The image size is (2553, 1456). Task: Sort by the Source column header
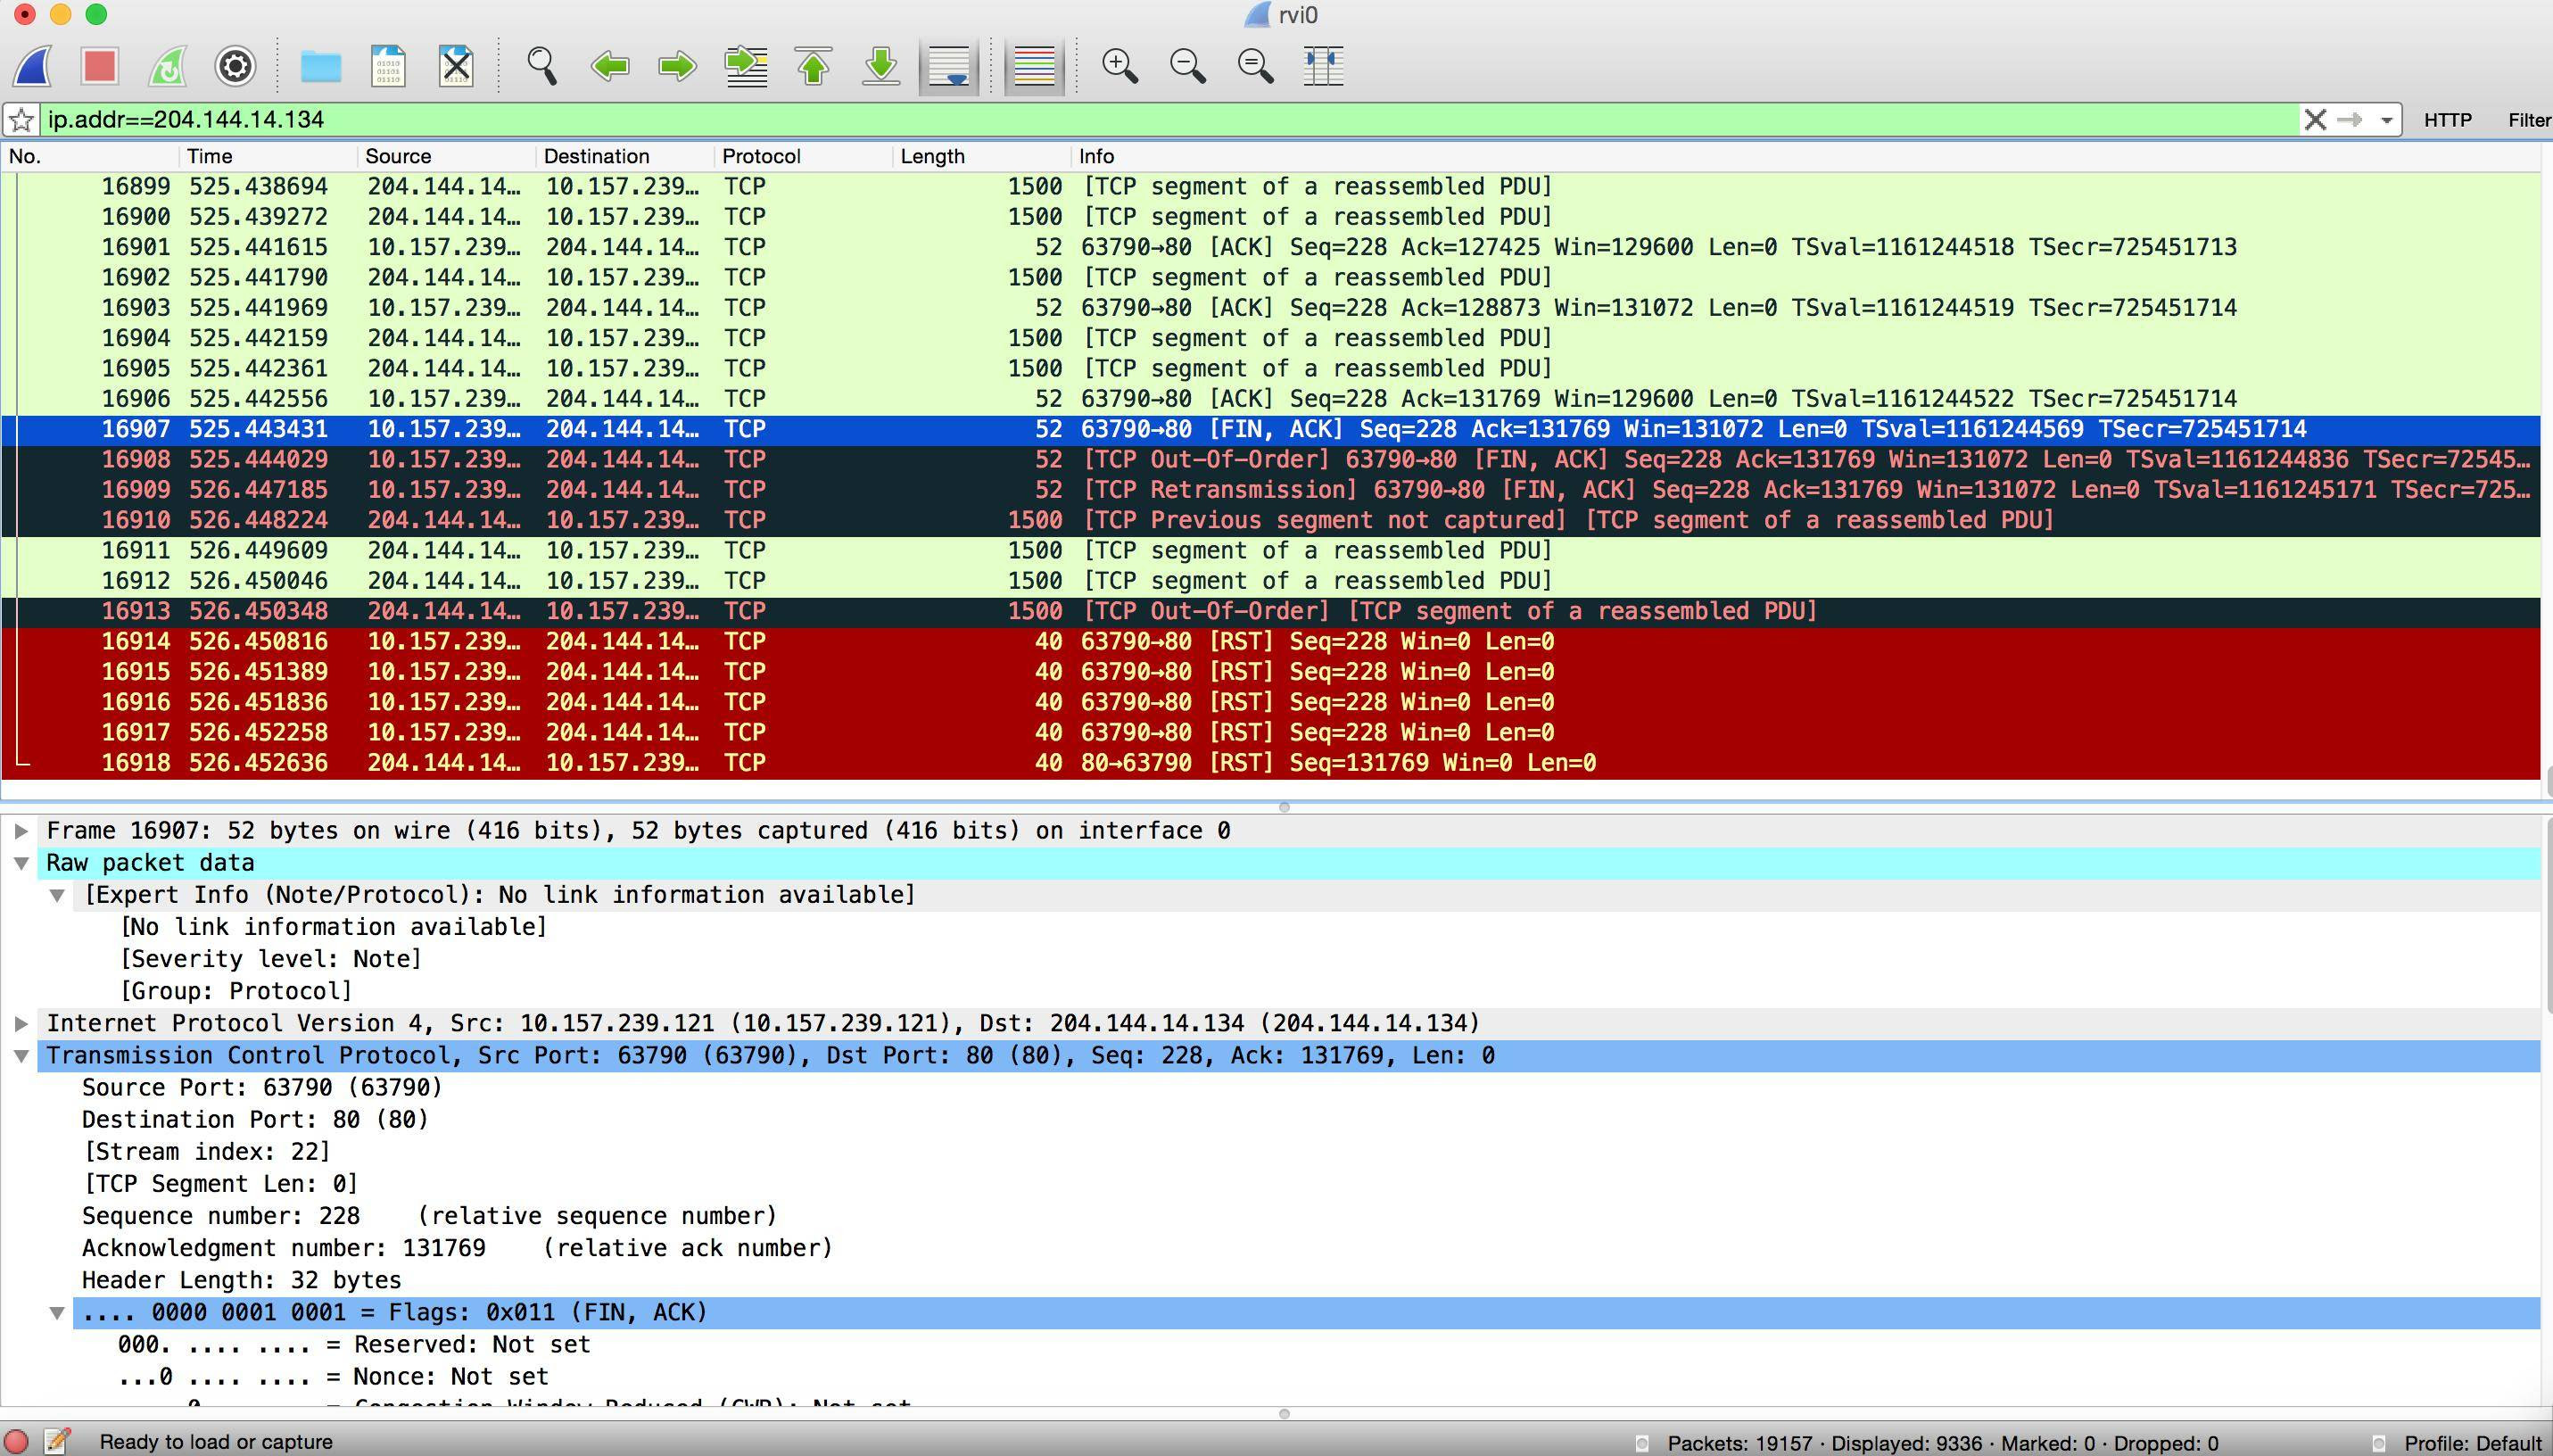pyautogui.click(x=447, y=156)
